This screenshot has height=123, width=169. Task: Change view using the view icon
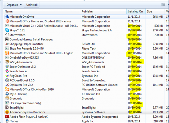(163, 5)
